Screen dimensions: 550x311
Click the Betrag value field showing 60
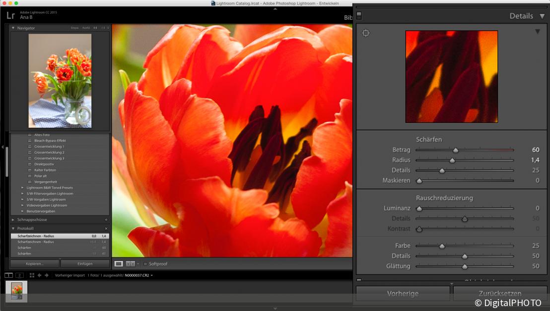(x=535, y=150)
